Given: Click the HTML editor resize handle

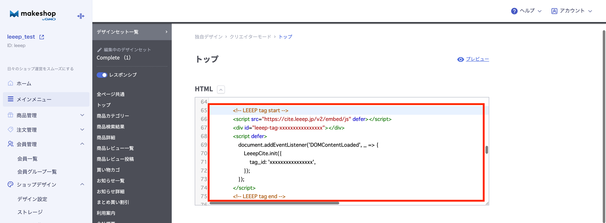Looking at the screenshot, I should 487,203.
